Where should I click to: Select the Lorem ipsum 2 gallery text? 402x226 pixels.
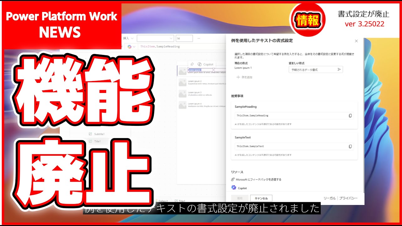point(195,81)
